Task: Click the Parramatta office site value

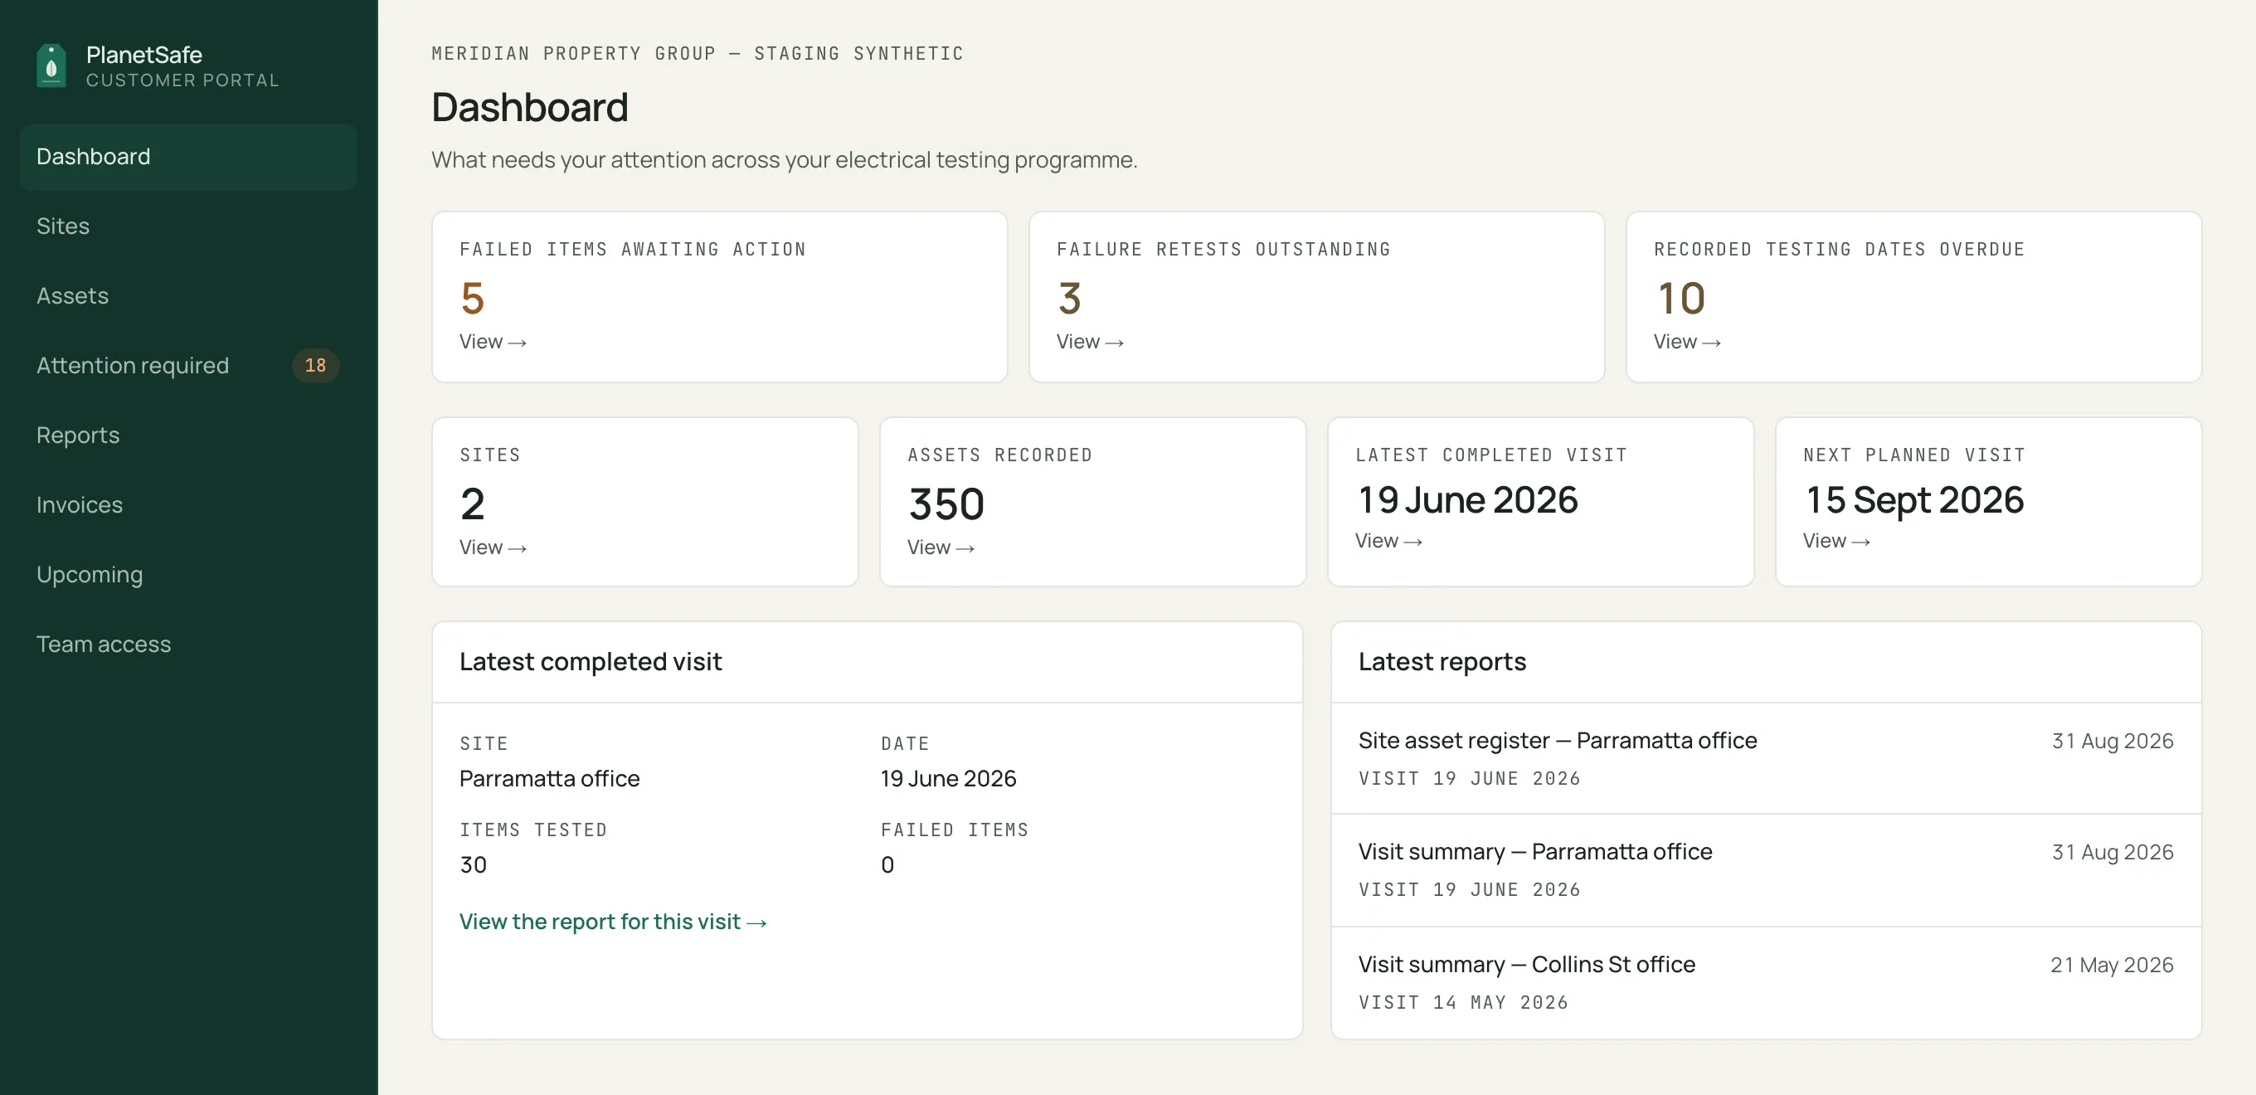Action: pyautogui.click(x=550, y=779)
